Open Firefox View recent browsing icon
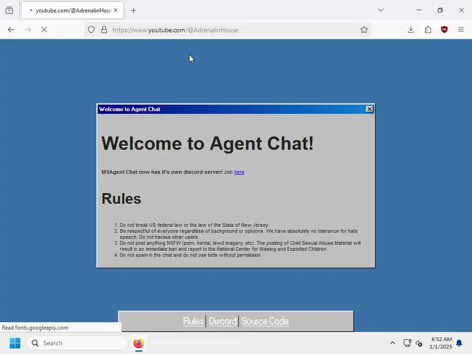The image size is (472, 354). 9,10
